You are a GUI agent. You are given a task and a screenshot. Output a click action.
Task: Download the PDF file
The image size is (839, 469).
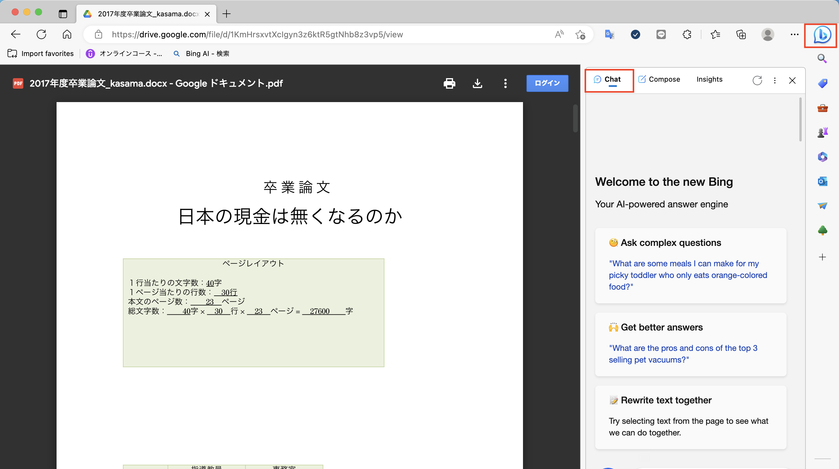coord(478,83)
